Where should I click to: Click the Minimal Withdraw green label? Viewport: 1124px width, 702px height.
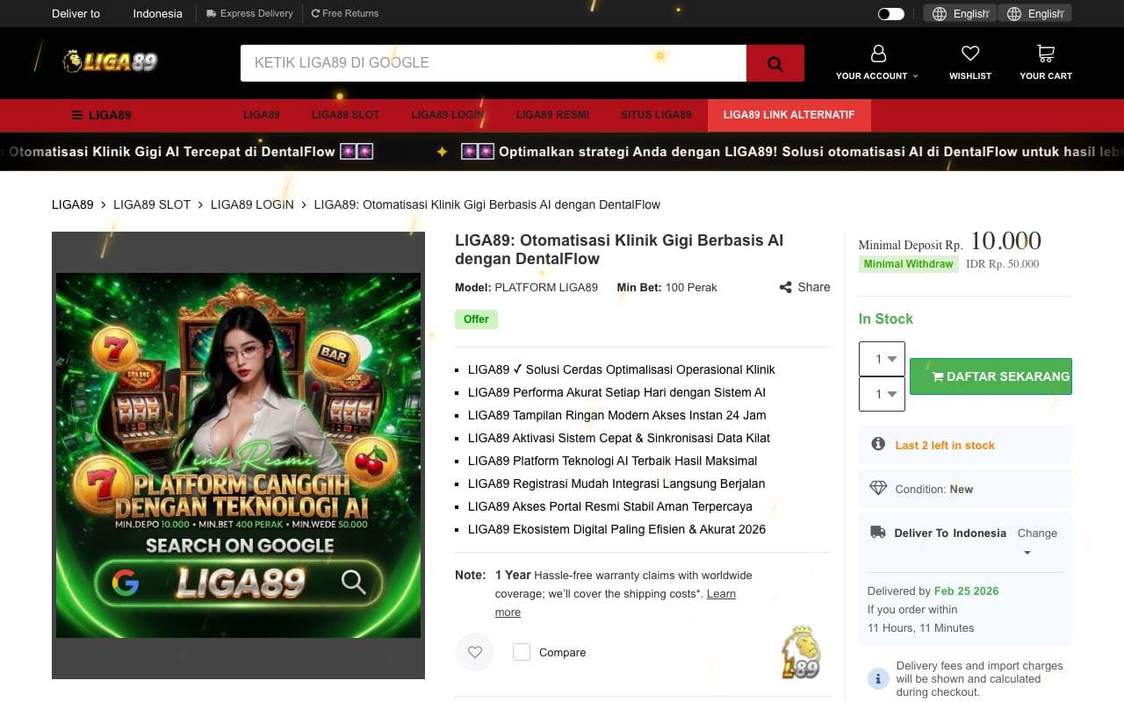(908, 264)
